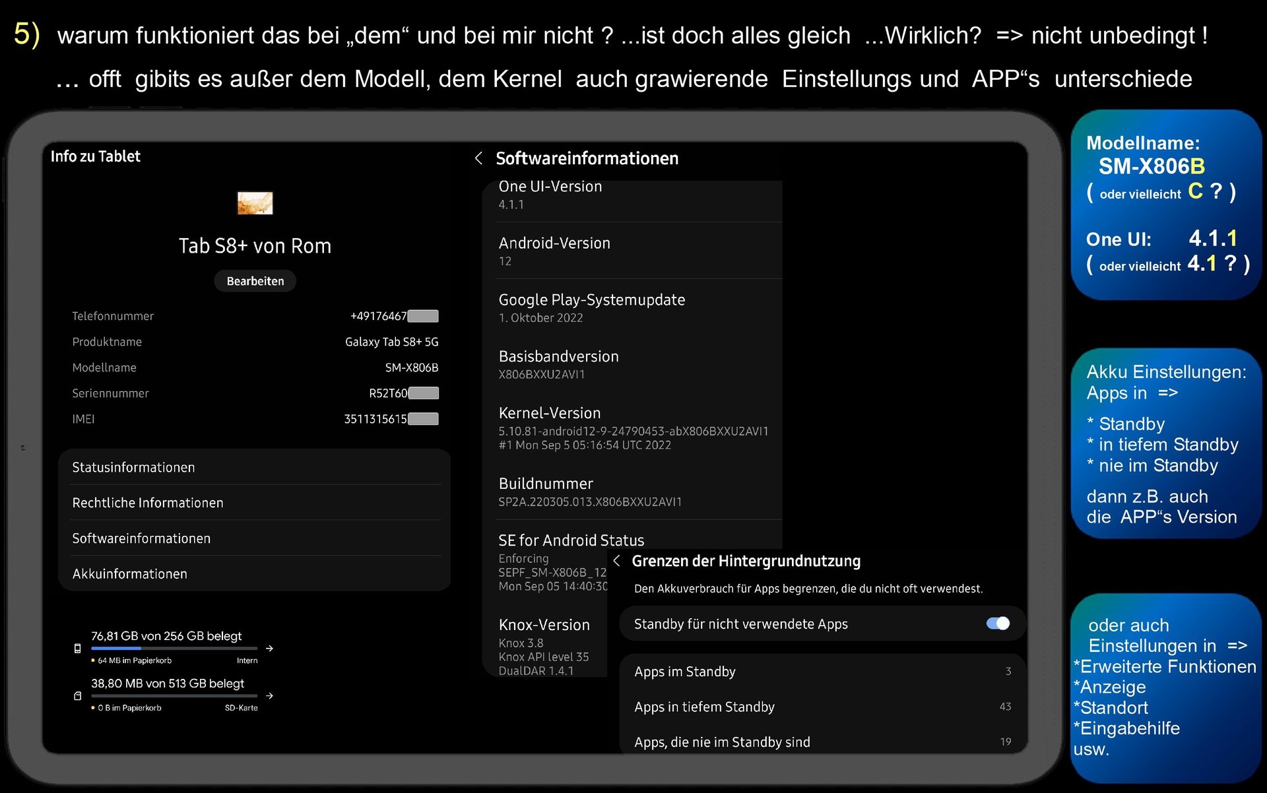Viewport: 1267px width, 793px height.
Task: Tap the tablet picture thumbnail
Action: tap(255, 203)
